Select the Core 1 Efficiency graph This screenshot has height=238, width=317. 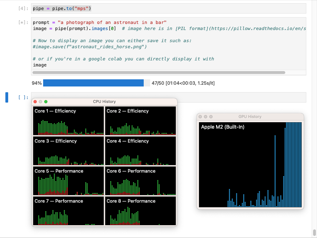pyautogui.click(x=68, y=121)
